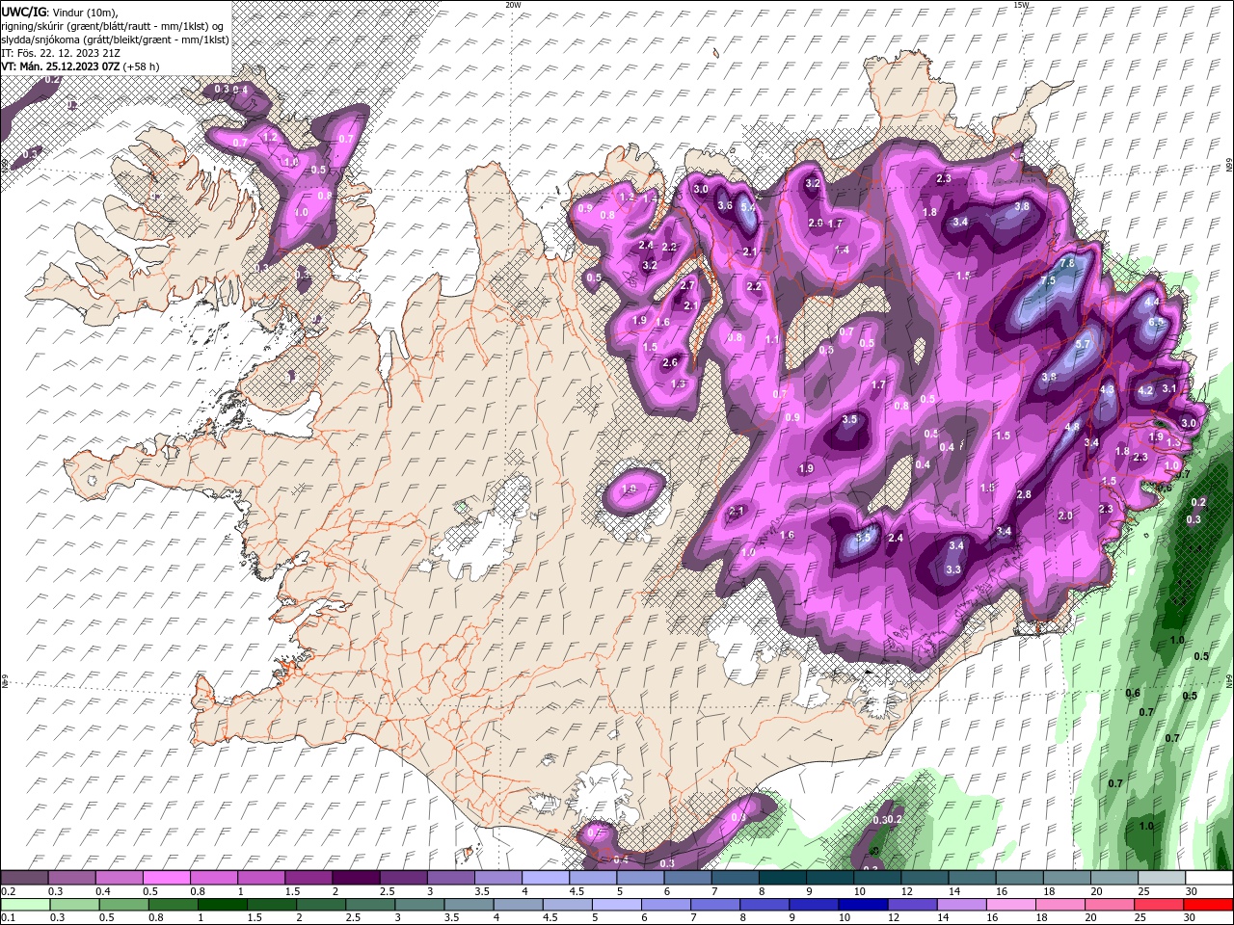Click the 2.9 snowfall value on map
This screenshot has width=1234, height=925.
point(815,224)
